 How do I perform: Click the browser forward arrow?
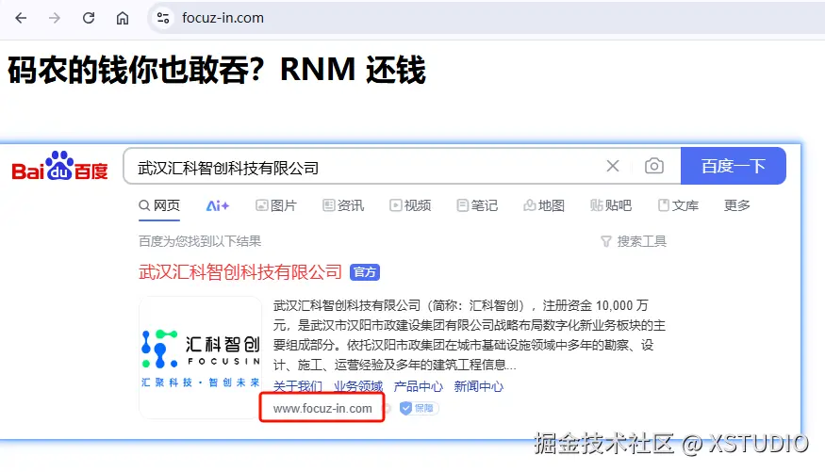(x=54, y=18)
